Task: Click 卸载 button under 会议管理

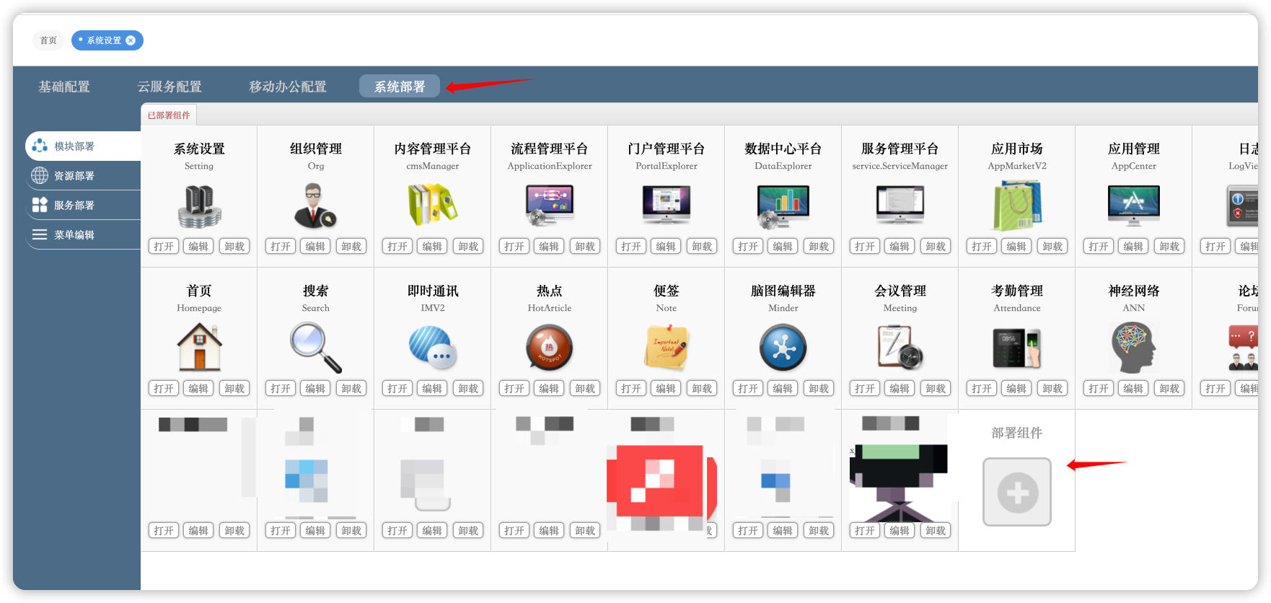Action: [936, 389]
